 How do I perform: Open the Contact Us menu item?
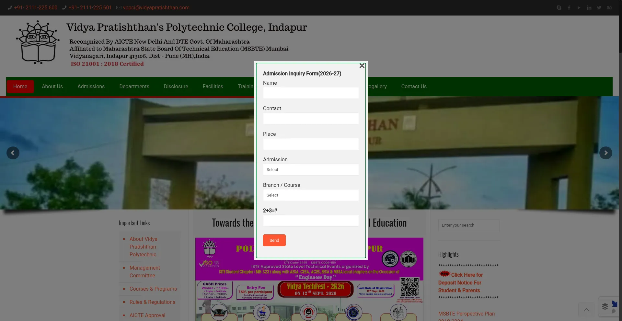pos(414,86)
